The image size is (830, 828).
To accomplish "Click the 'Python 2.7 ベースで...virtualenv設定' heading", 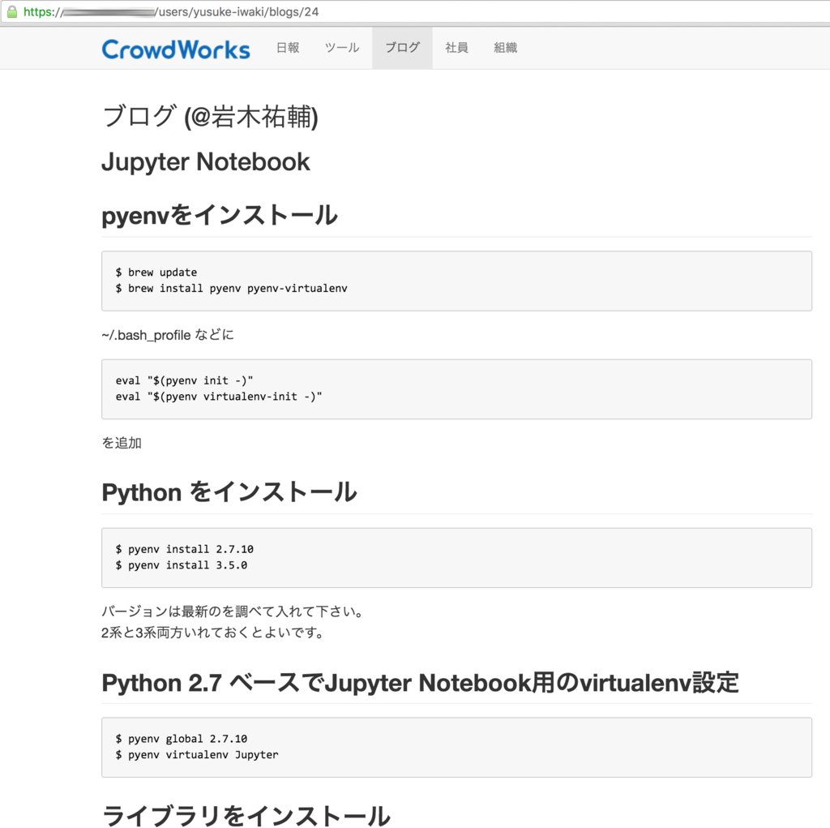I will [420, 683].
